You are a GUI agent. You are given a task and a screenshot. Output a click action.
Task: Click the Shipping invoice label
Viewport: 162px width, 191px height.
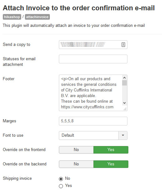17,179
